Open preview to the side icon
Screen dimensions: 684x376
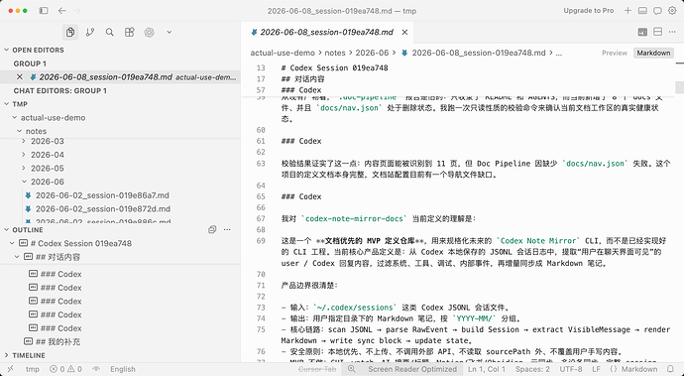642,32
